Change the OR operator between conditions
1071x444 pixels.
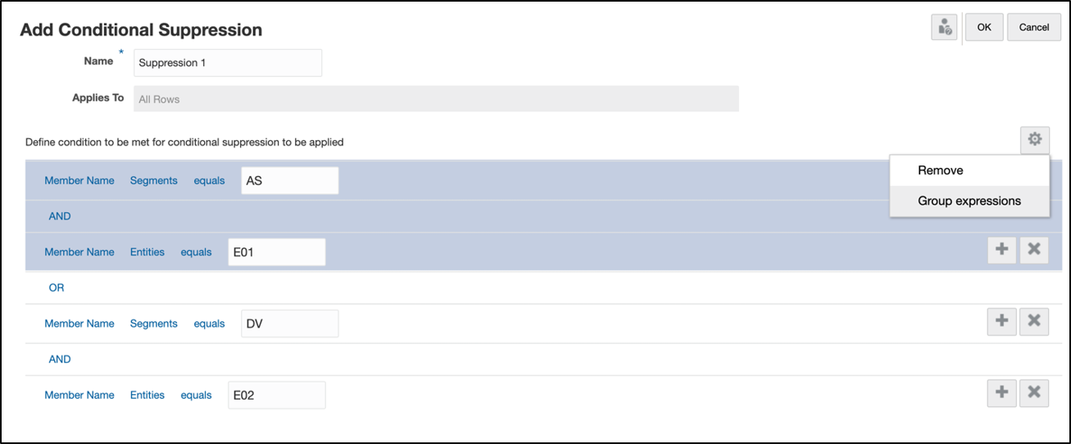tap(57, 288)
